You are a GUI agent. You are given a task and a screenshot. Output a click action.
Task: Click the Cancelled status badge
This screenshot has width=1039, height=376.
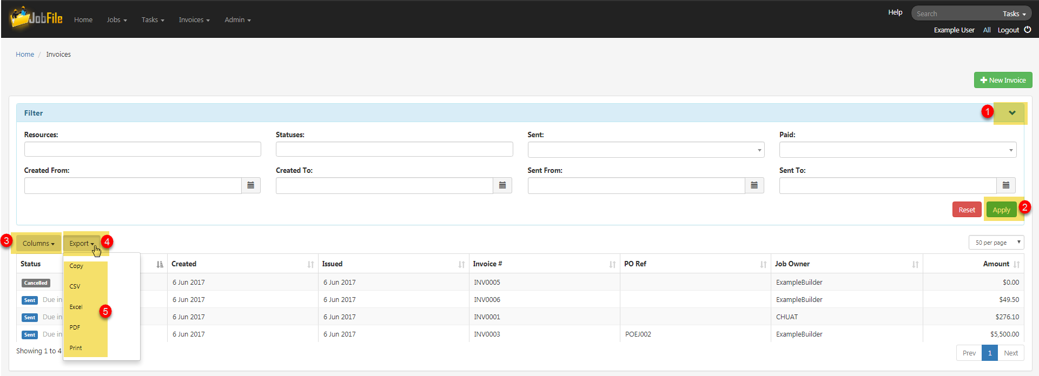point(36,283)
